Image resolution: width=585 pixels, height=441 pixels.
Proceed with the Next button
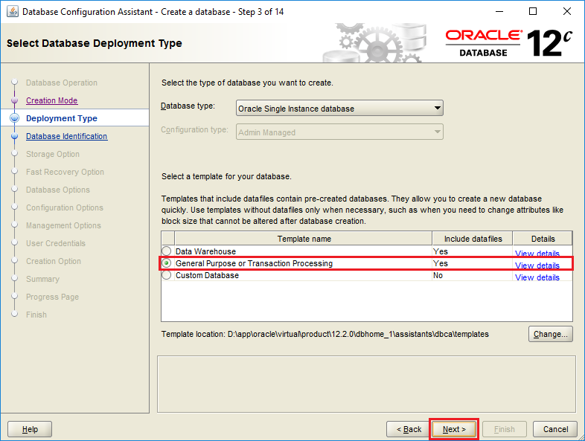pos(454,429)
